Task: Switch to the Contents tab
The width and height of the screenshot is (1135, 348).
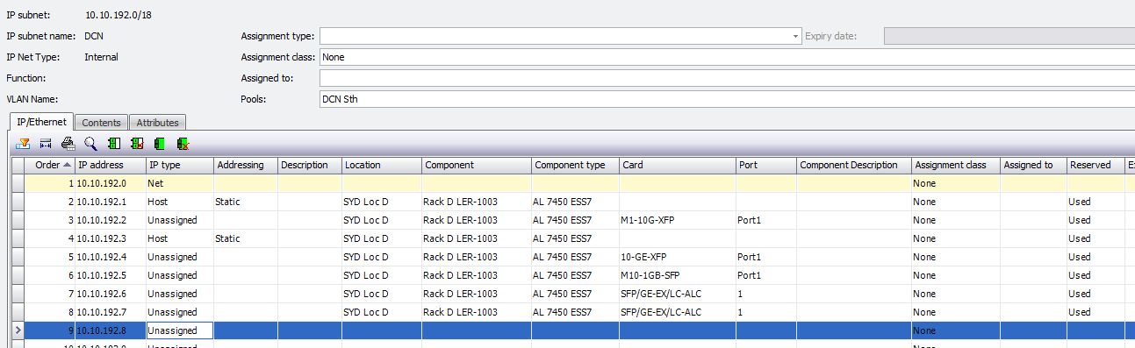Action: coord(102,123)
